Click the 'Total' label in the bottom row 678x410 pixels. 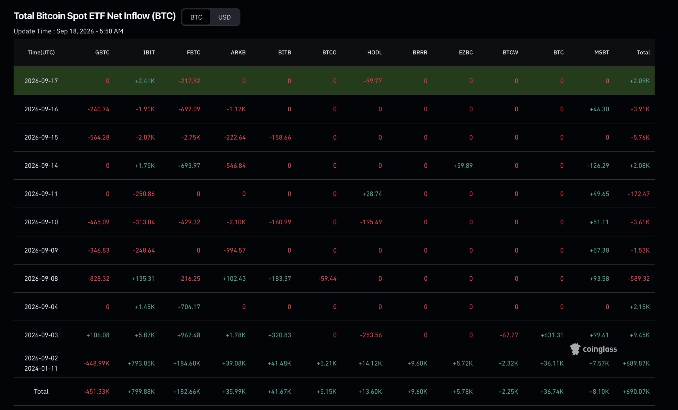click(x=41, y=391)
